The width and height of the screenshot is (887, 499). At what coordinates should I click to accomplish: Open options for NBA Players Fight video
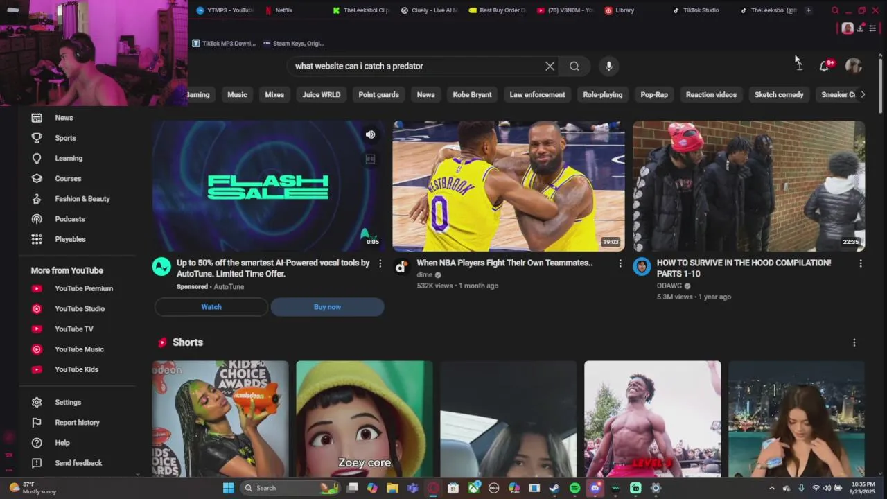click(x=620, y=263)
